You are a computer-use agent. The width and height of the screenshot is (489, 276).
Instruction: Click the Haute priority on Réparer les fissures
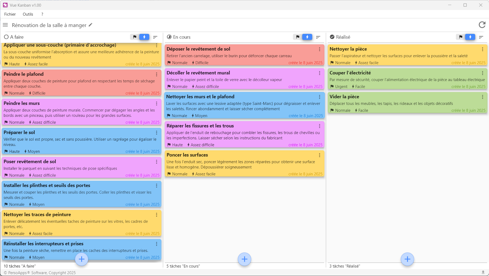point(175,145)
